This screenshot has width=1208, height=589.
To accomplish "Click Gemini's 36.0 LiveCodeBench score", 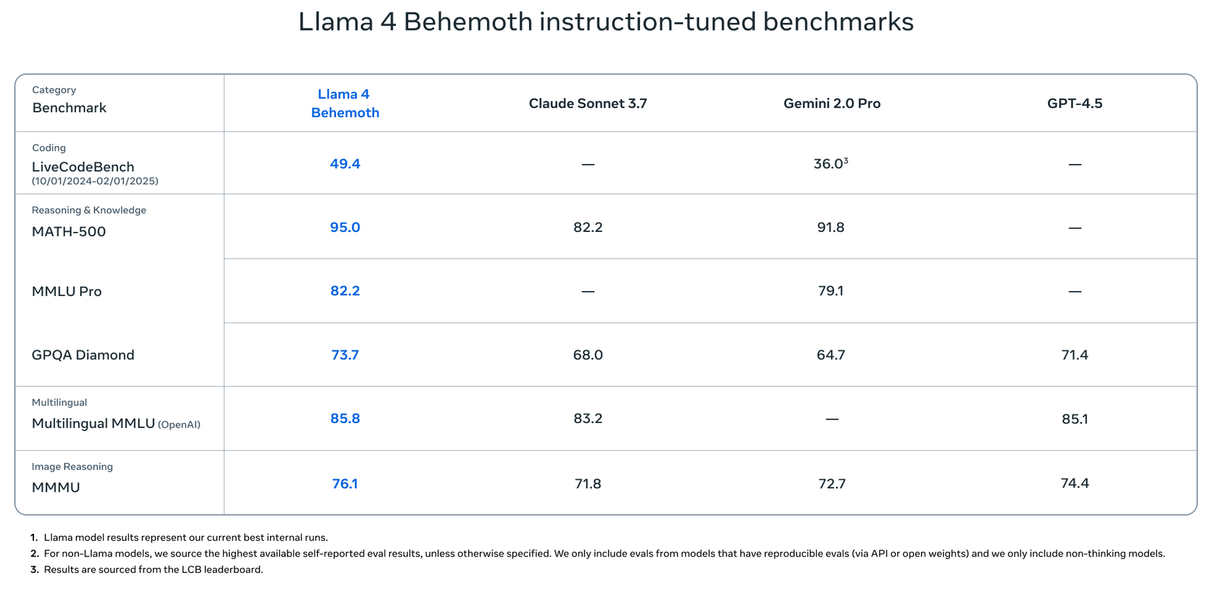I will [x=830, y=164].
